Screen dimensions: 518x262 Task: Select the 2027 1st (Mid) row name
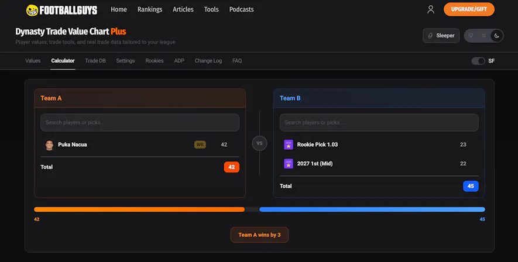tap(314, 164)
